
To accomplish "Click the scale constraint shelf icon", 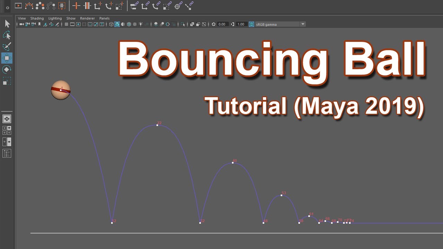I will [167, 6].
